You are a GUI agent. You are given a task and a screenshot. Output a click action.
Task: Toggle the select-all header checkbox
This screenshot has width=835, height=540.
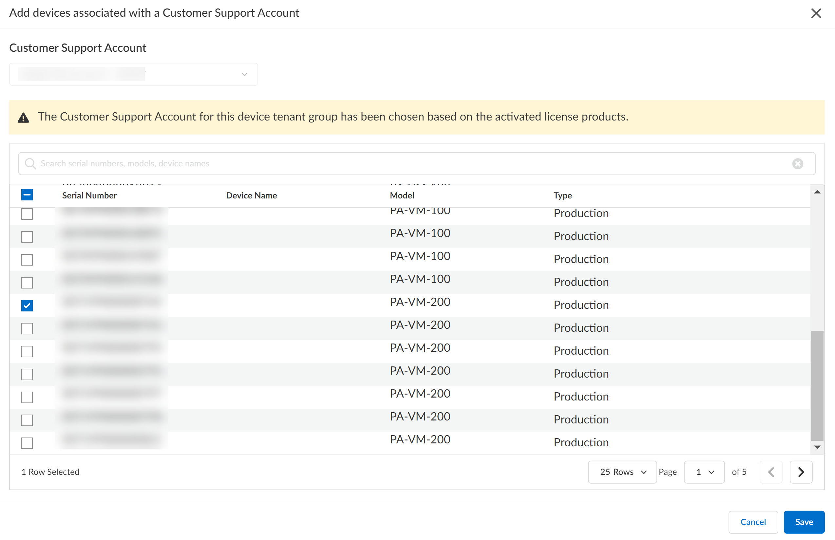pos(27,195)
